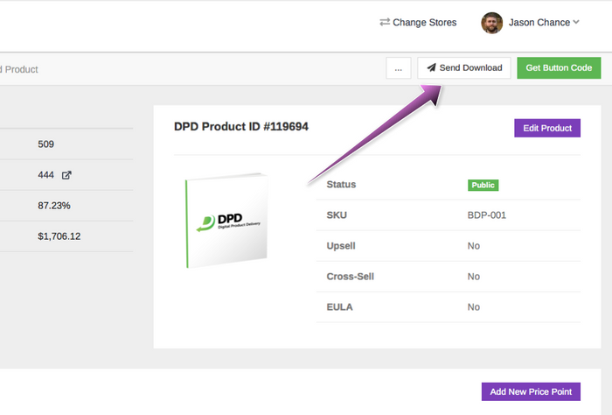The image size is (612, 415).
Task: Click the $1,706.12 revenue value
Action: pos(59,236)
